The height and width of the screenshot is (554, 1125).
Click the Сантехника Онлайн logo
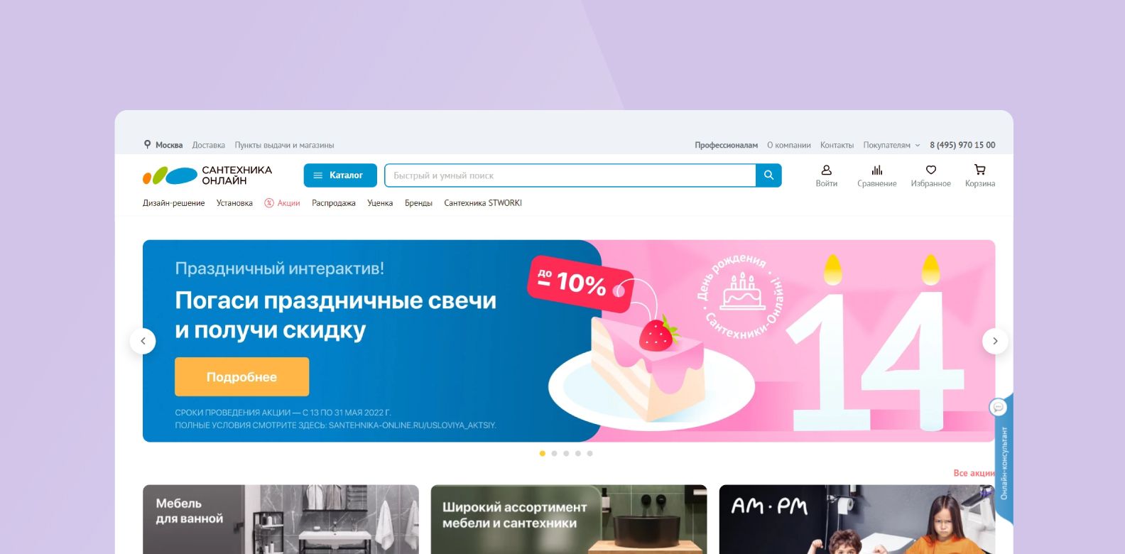click(x=207, y=175)
